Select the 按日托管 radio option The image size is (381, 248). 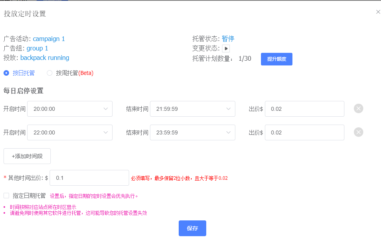(x=6, y=73)
